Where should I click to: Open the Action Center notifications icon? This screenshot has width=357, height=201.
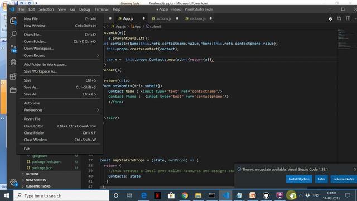point(348,195)
